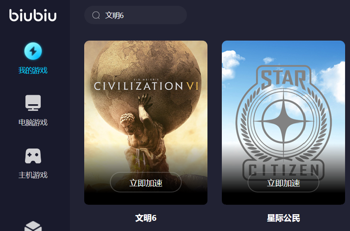Screen dimensions: 350x231
Task: Start 立即加速 for Star Citizen
Action: click(283, 183)
